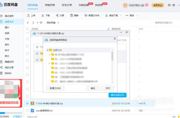This screenshot has height=118, width=180.
Task: Select the 02 folder in tree
Action: tap(67, 59)
